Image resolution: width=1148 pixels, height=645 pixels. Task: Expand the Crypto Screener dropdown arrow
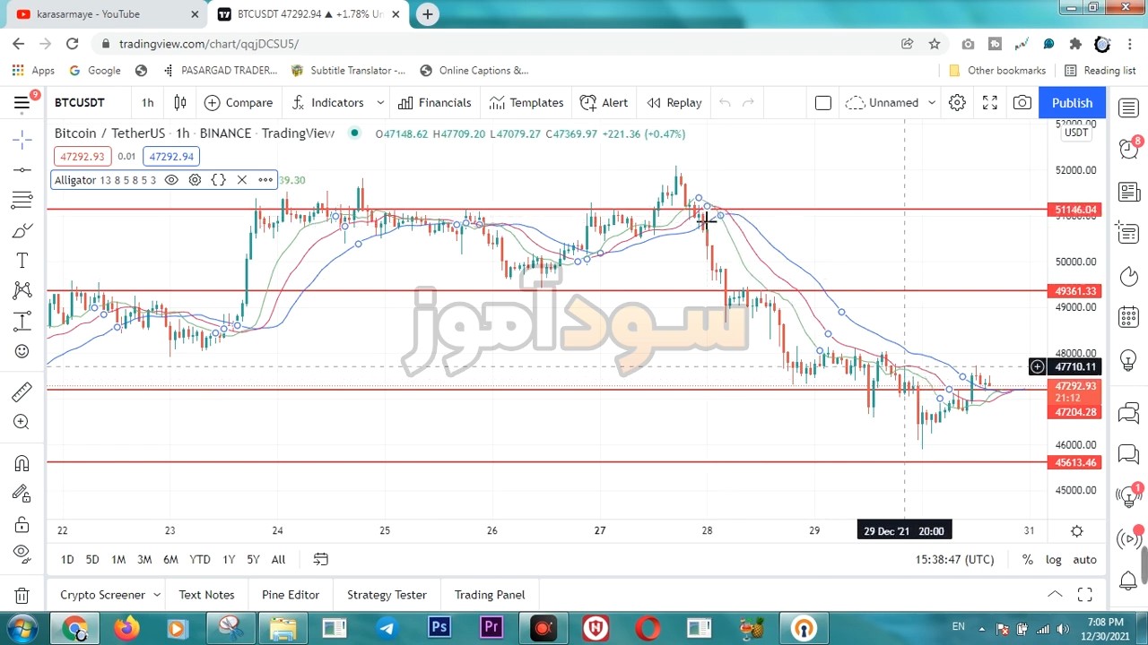point(157,595)
